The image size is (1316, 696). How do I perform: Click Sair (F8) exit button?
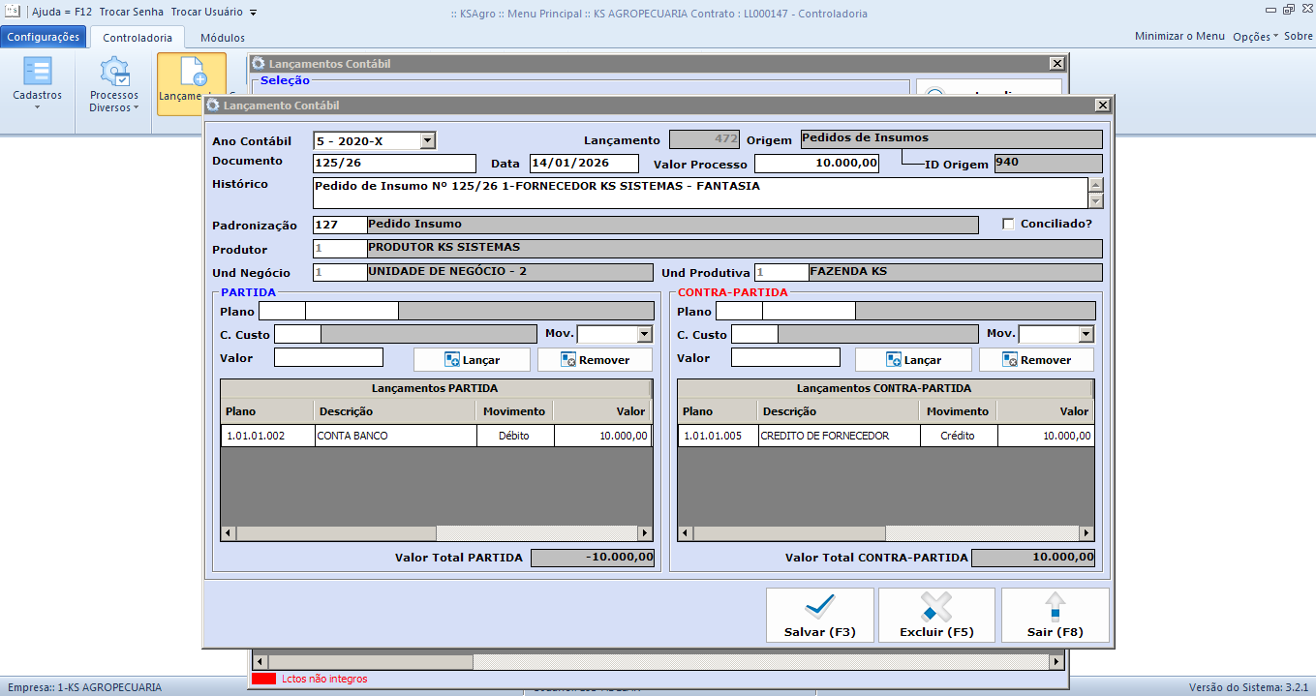[1055, 615]
